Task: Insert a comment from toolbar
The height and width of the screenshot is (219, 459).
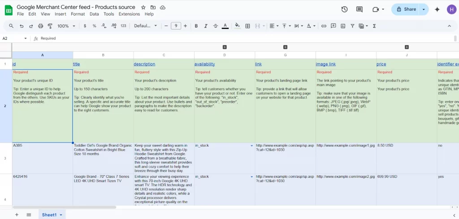Action: [x=333, y=26]
